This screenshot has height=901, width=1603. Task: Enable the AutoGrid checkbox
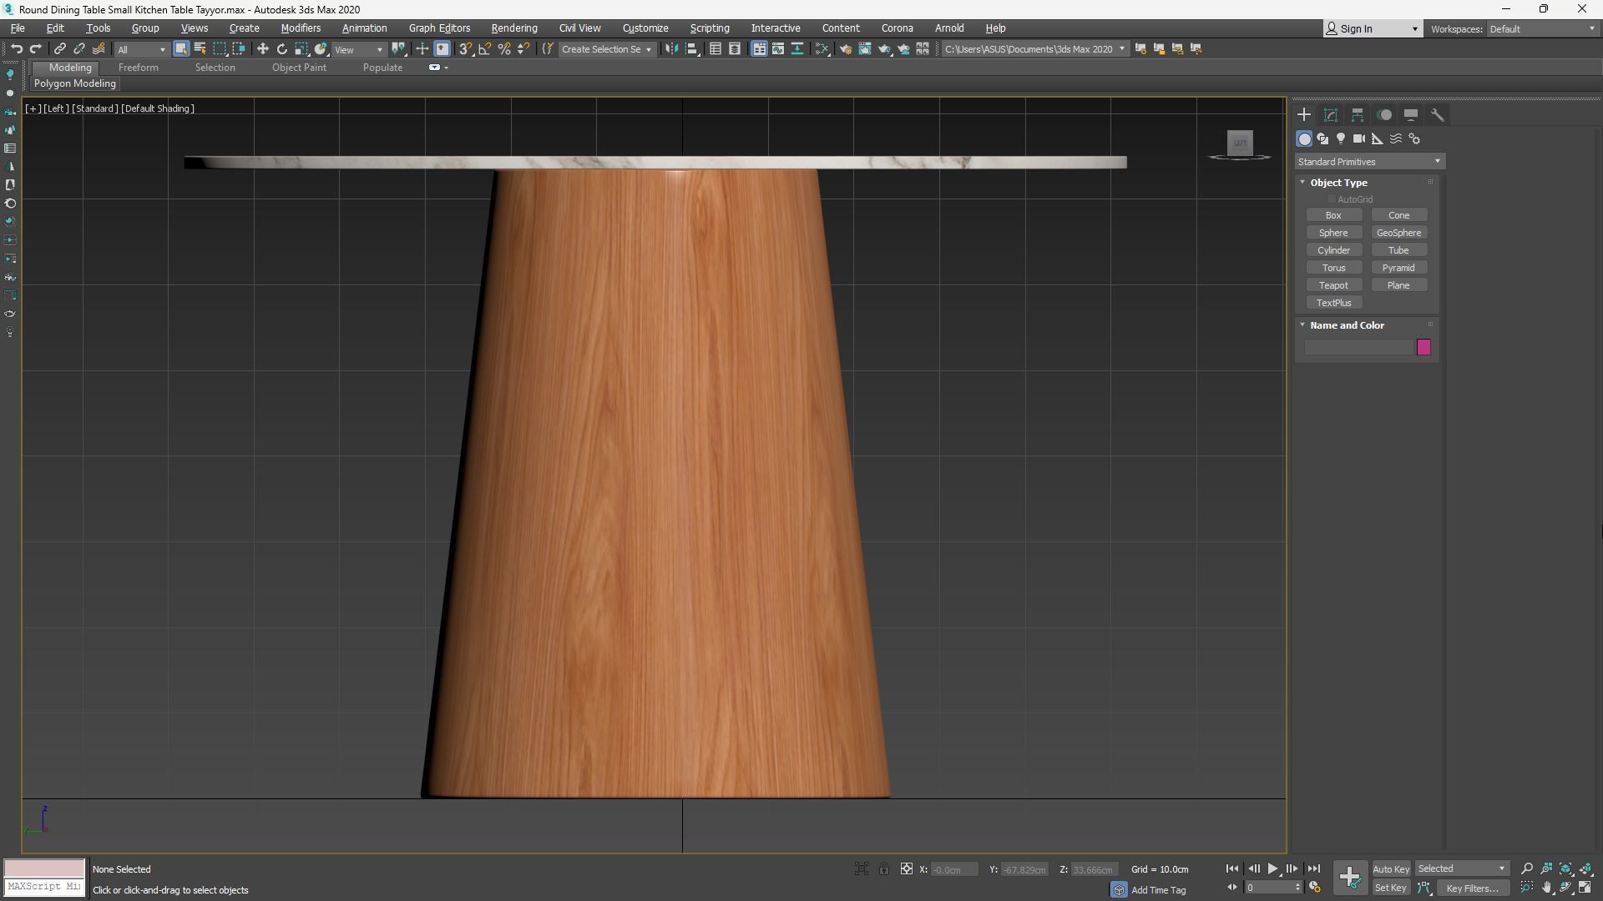pyautogui.click(x=1332, y=199)
